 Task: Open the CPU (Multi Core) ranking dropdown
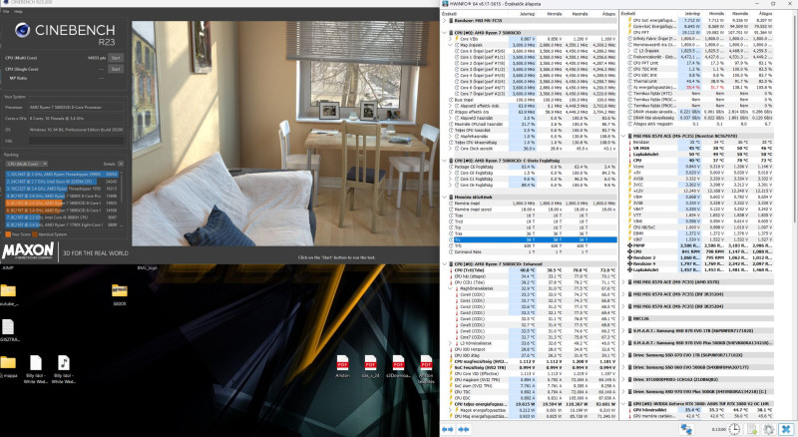coord(27,164)
